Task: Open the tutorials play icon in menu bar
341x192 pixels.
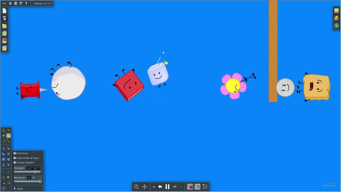Action: tap(16, 3)
